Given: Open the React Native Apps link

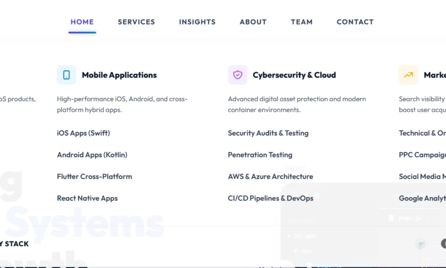Looking at the screenshot, I should (88, 198).
